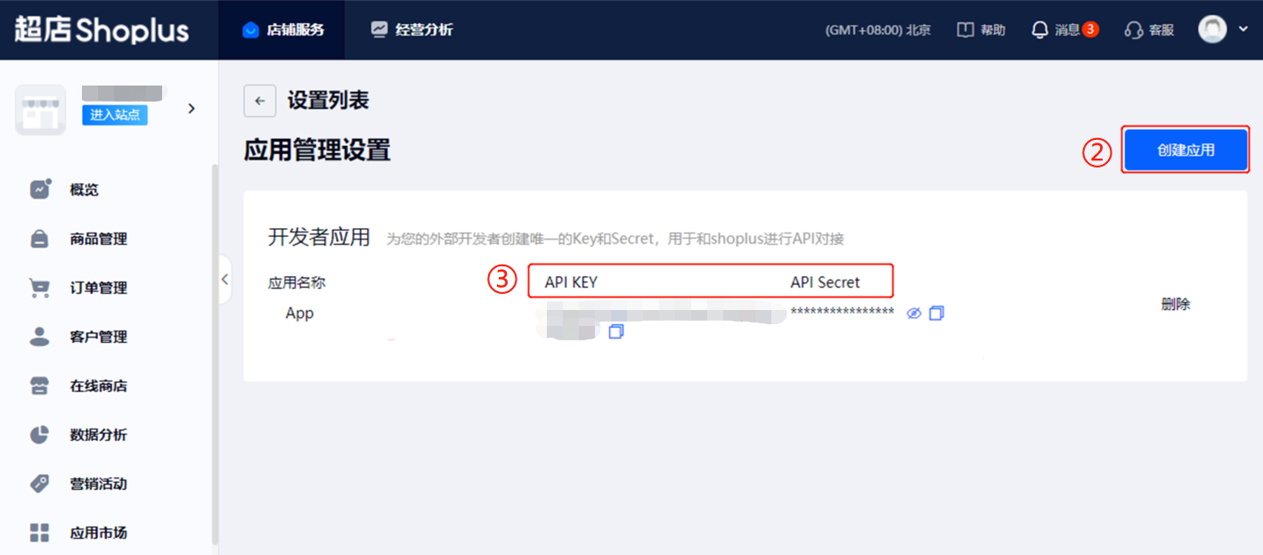This screenshot has height=555, width=1263.
Task: Click the back arrow beside 设置列表
Action: (259, 101)
